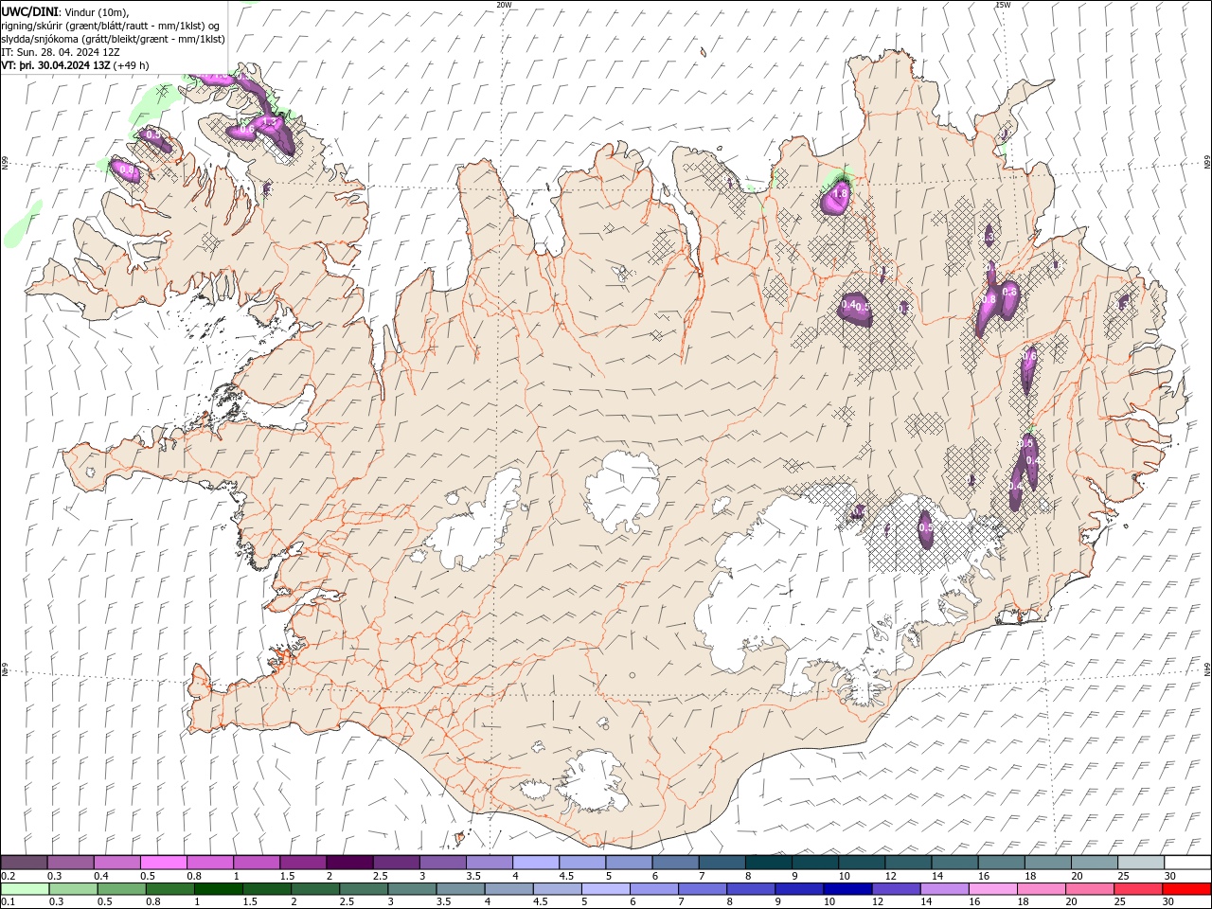
Task: Select the 'IT: Sun. 28. 04. 2024 12Z' line
Action: click(61, 52)
